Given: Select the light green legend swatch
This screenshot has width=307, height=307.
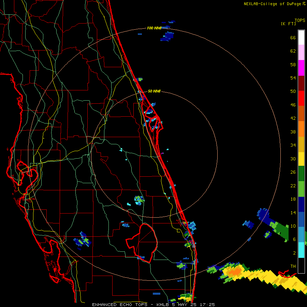Looking at the screenshot, I should (x=301, y=189).
